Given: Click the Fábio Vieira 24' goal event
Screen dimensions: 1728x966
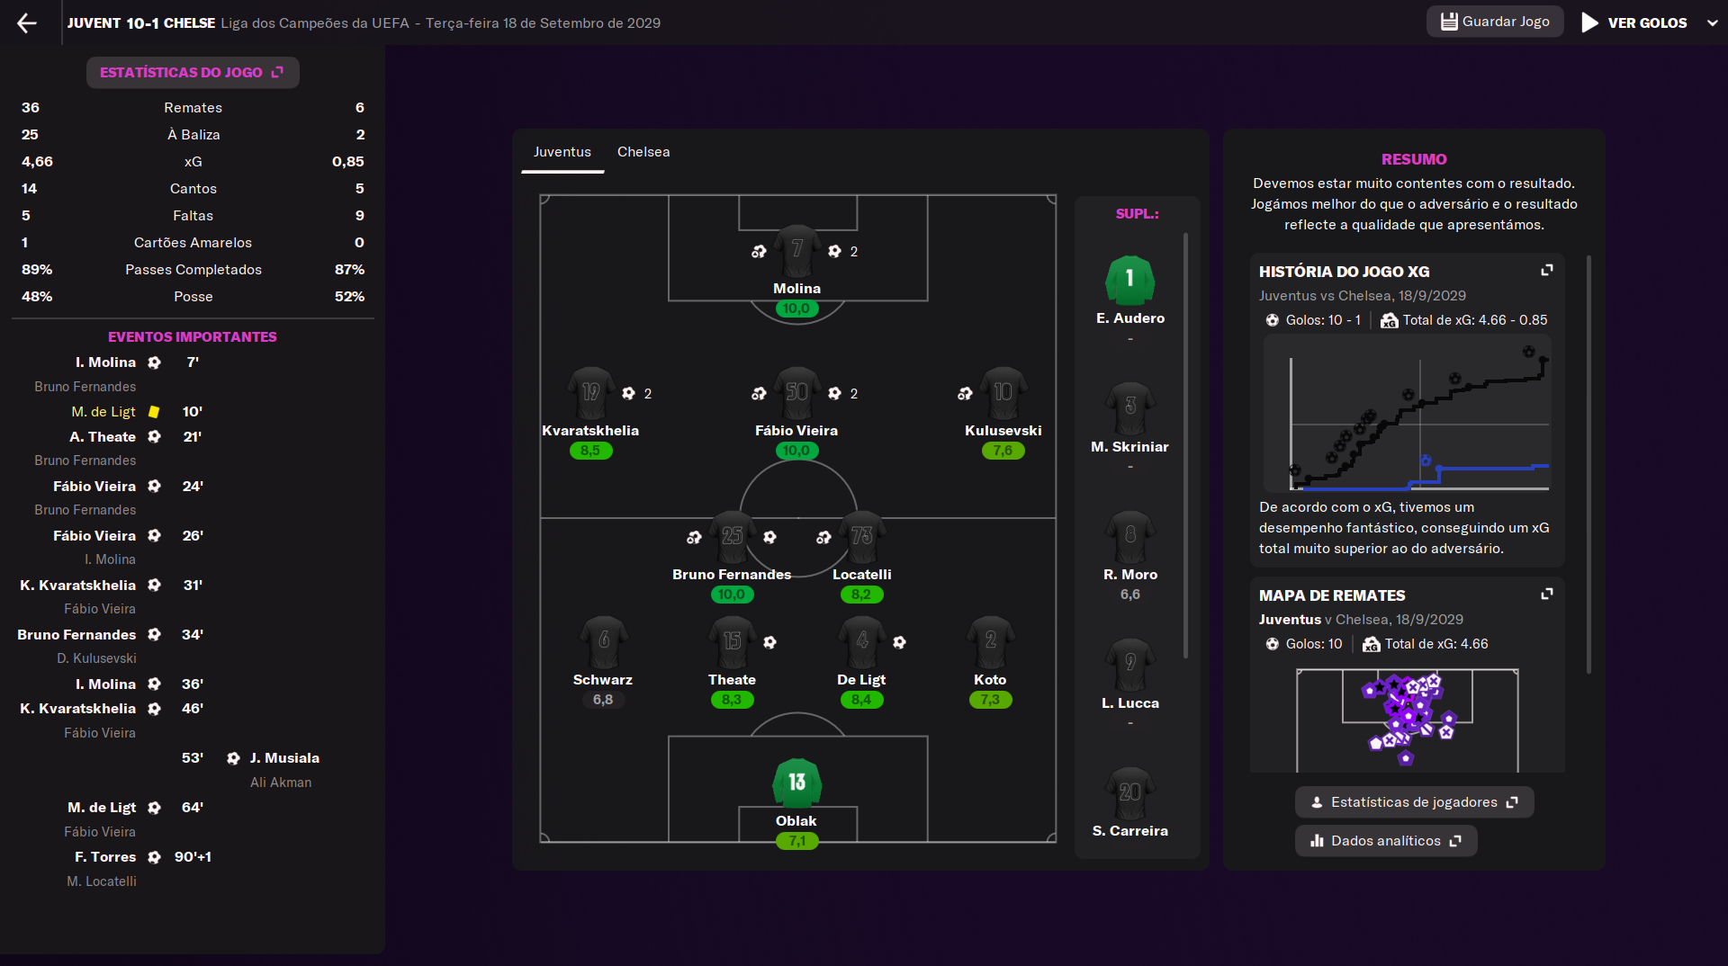Looking at the screenshot, I should [x=128, y=487].
